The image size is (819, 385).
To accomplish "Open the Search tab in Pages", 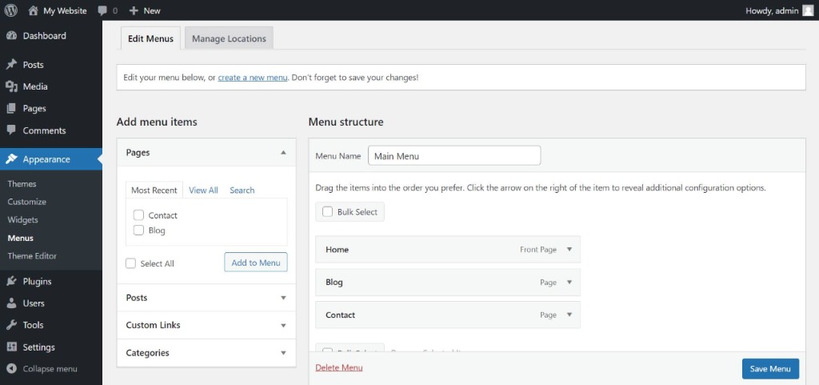I will [x=242, y=190].
